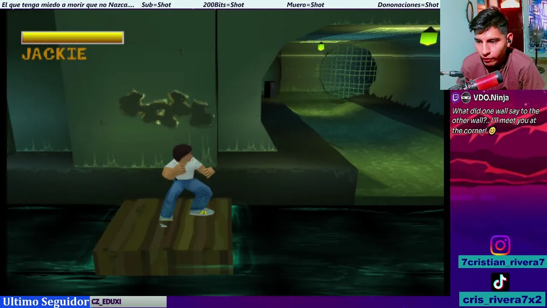Viewport: 547px width, 308px height.
Task: Click the Muero=Shot banner text
Action: pos(306,5)
